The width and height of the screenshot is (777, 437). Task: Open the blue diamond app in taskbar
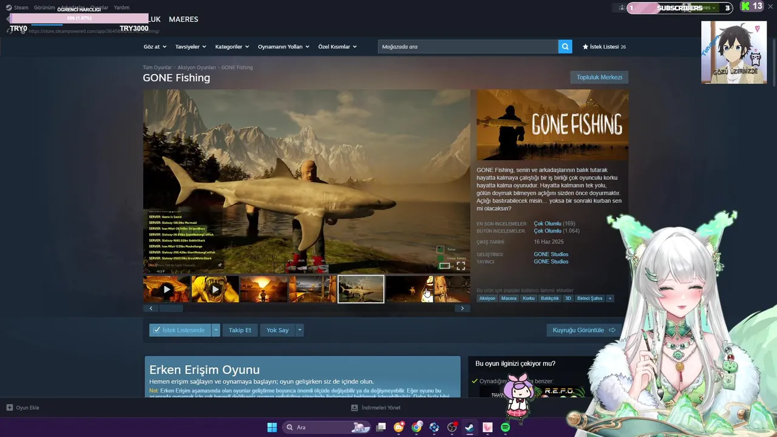[434, 427]
